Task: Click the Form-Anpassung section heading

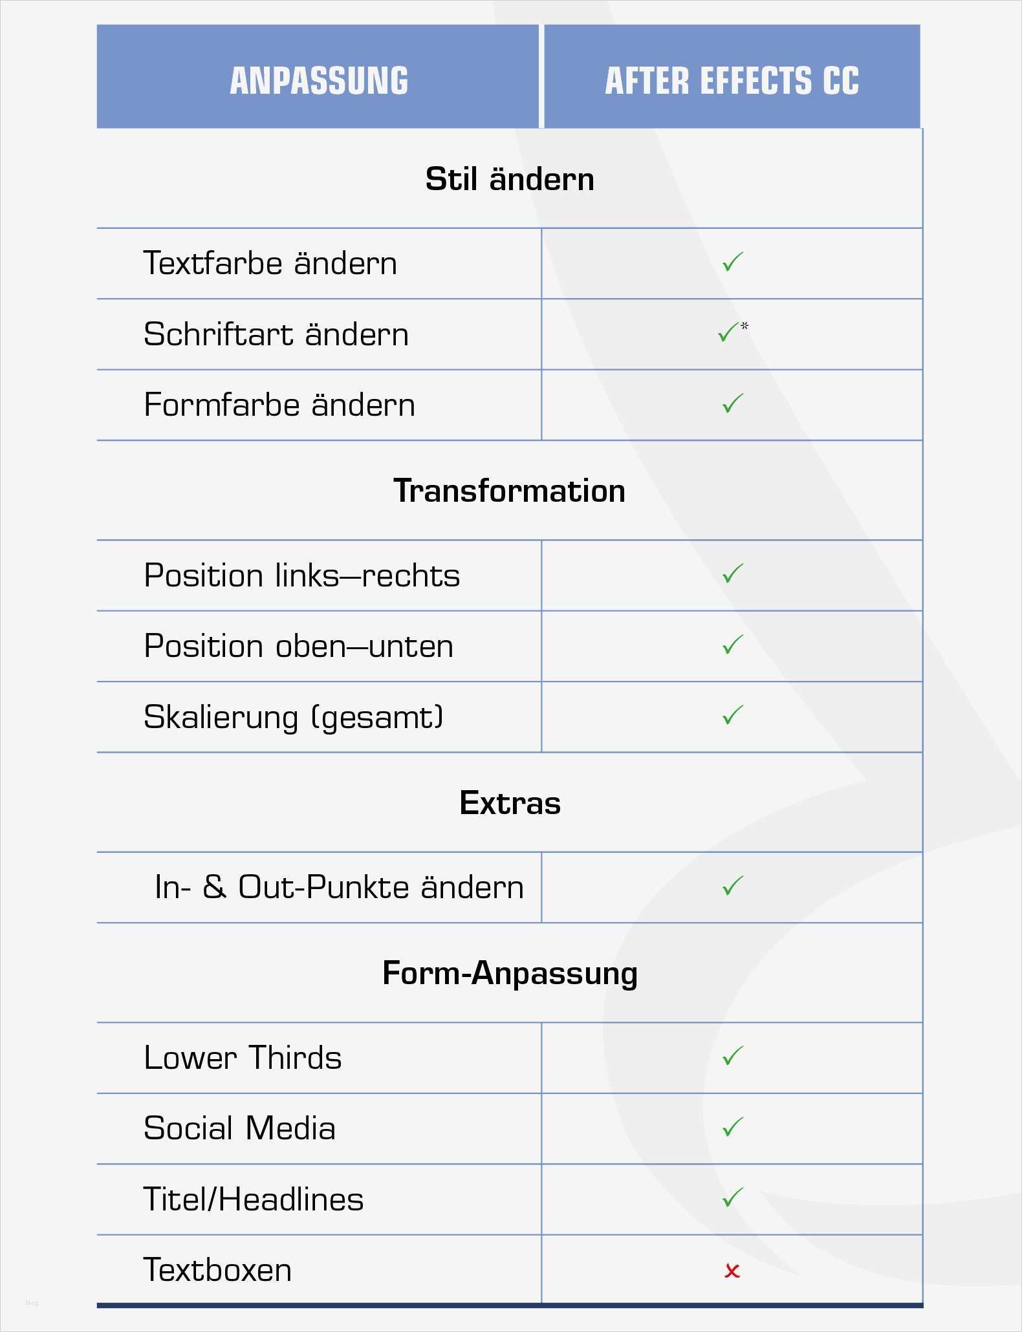Action: point(510,973)
